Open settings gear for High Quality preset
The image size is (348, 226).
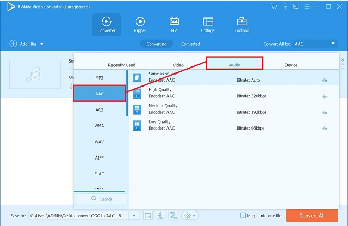325,96
